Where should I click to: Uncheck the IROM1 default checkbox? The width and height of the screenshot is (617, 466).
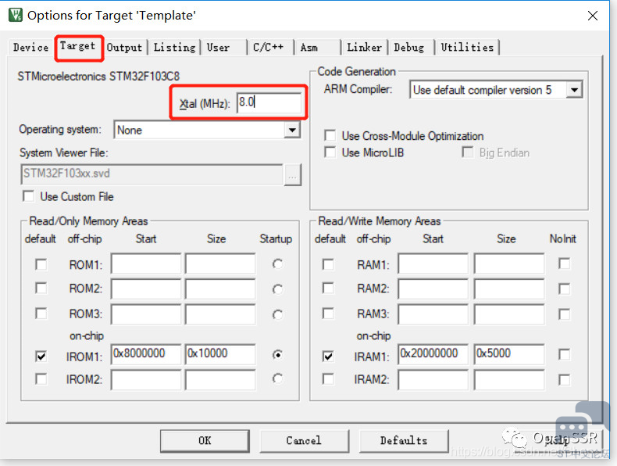pyautogui.click(x=41, y=356)
